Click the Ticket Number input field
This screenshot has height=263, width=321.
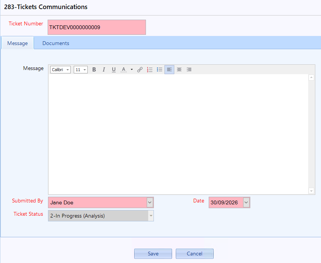click(97, 27)
